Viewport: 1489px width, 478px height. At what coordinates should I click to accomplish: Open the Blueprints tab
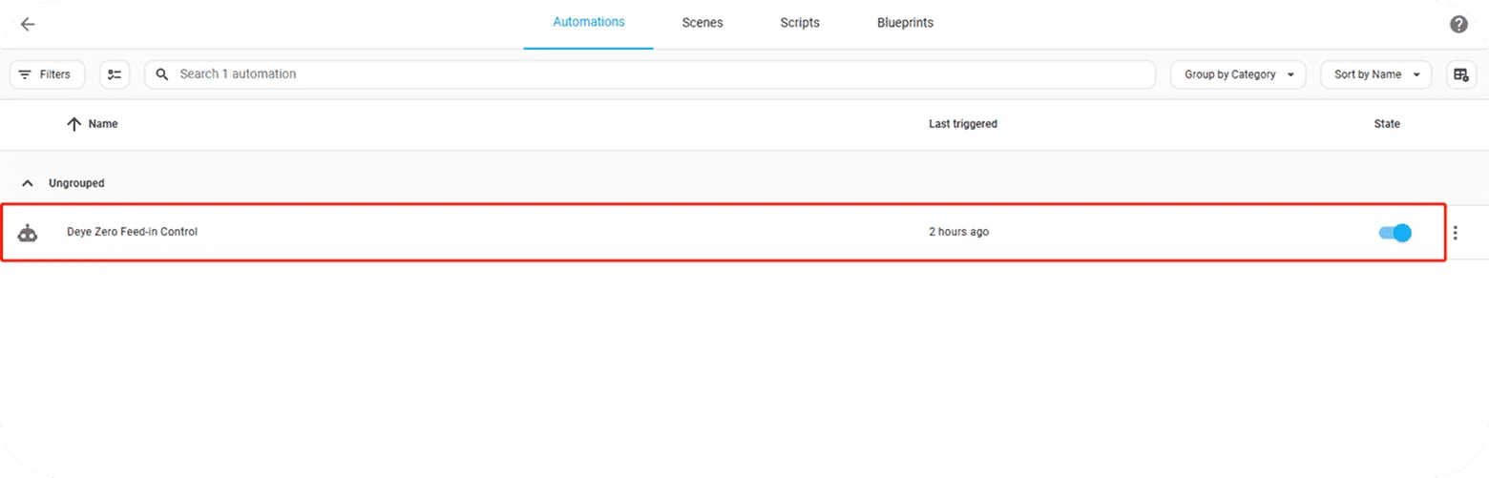[905, 23]
